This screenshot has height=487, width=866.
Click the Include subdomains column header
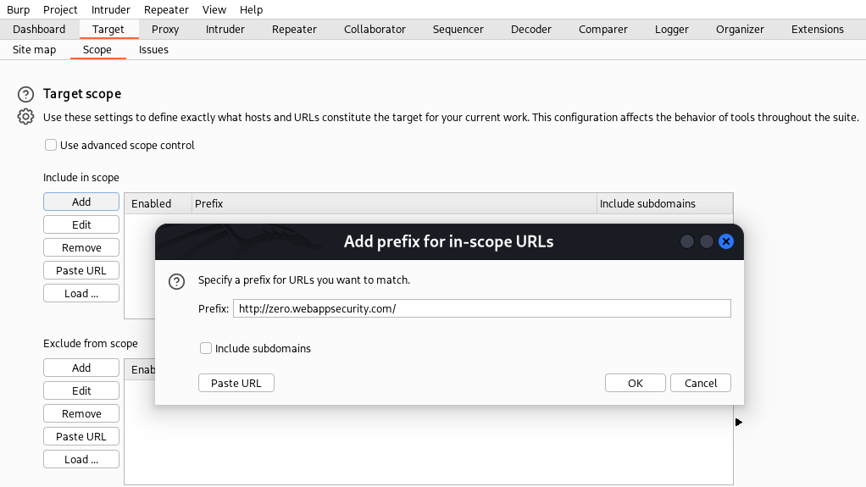pyautogui.click(x=647, y=203)
